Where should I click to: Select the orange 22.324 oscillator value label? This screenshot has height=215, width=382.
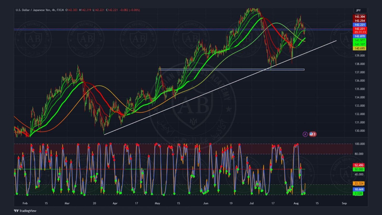coord(359,183)
